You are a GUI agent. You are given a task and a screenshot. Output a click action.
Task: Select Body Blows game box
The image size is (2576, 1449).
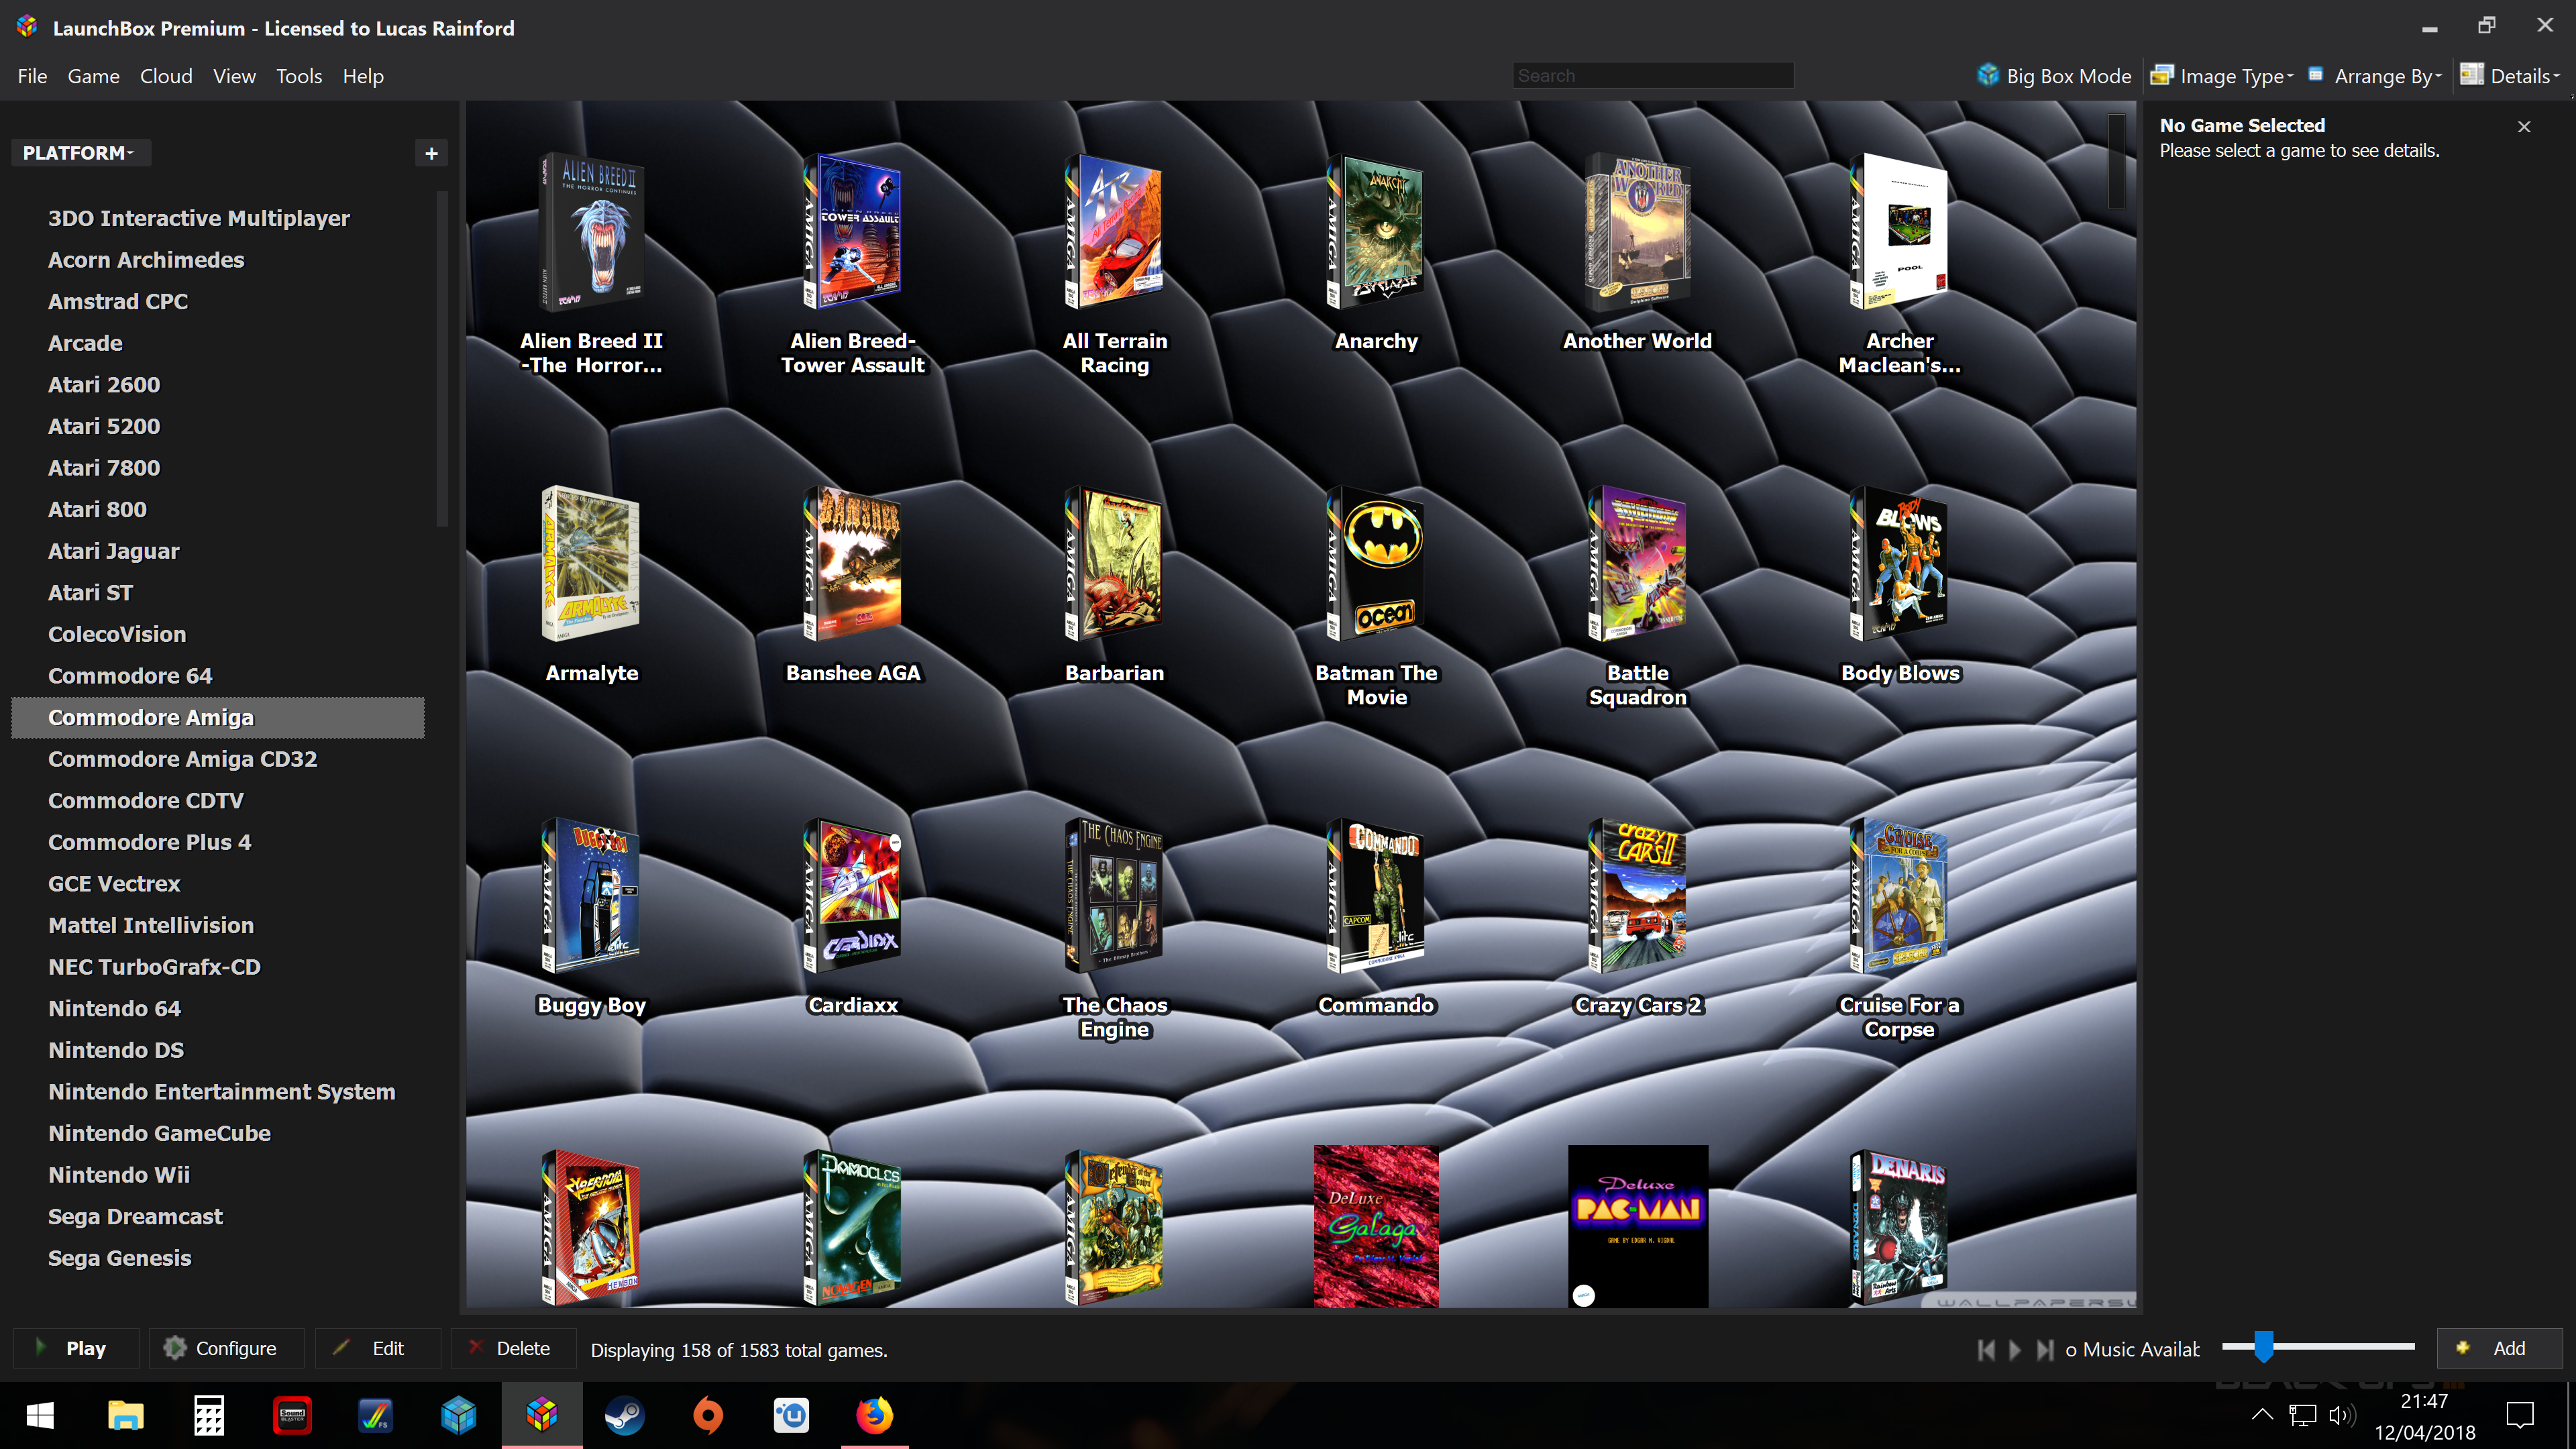[x=1899, y=564]
